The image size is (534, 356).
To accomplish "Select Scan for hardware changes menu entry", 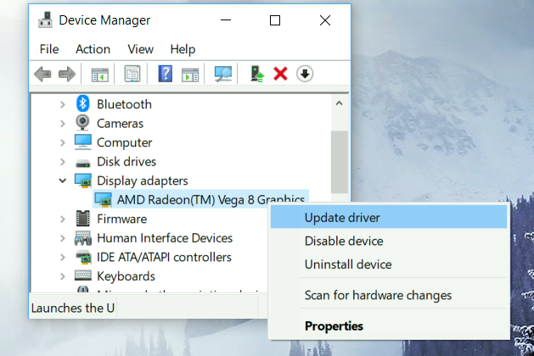I will pos(389,295).
